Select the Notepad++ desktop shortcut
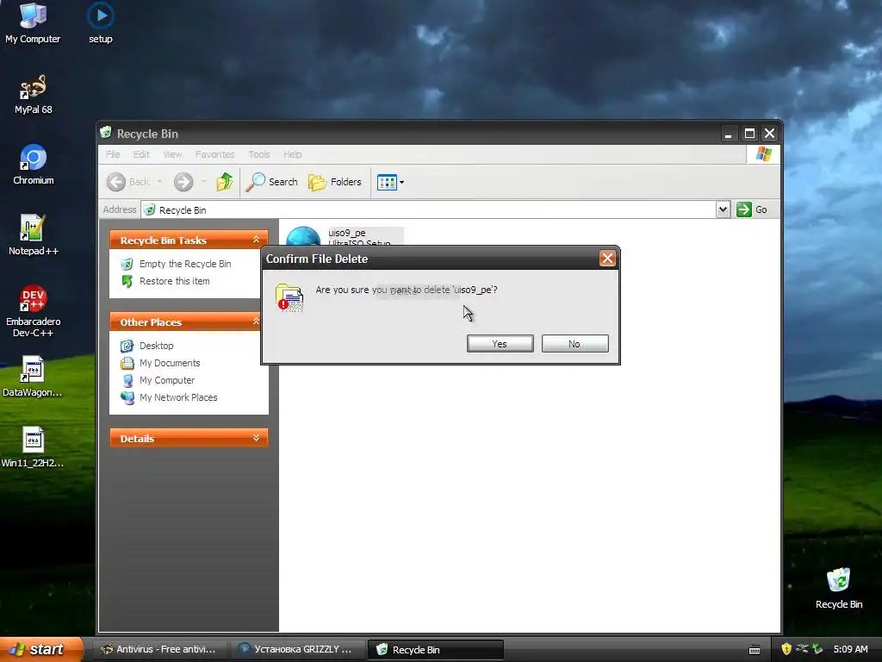This screenshot has height=662, width=882. click(34, 235)
